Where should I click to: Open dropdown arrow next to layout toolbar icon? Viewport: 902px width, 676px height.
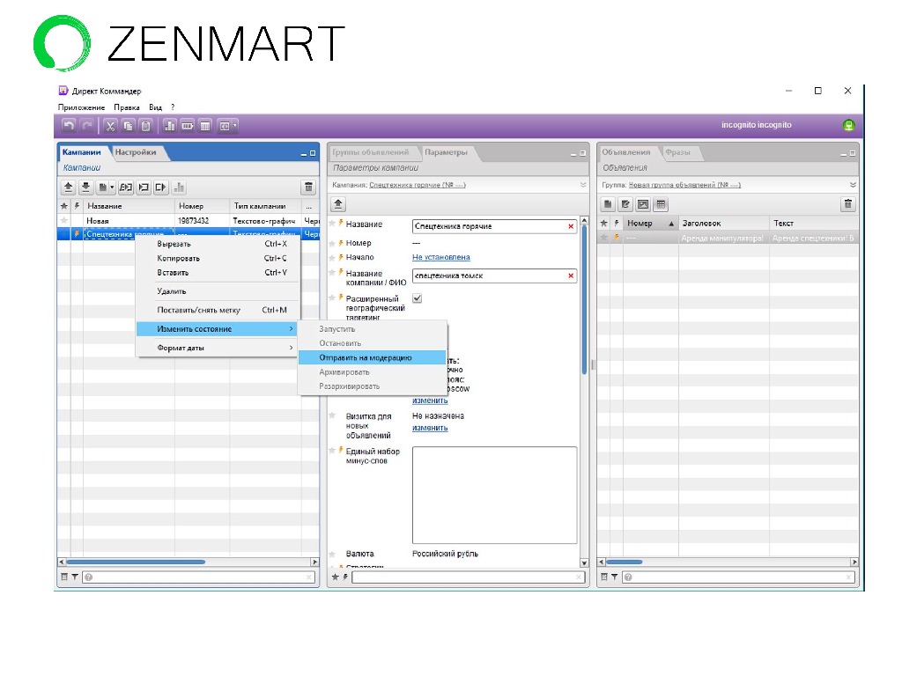click(234, 125)
